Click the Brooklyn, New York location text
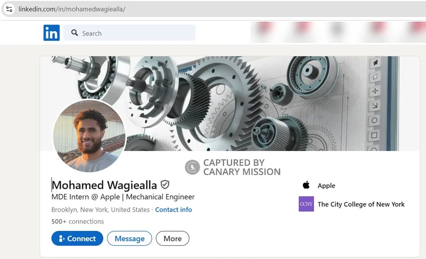The image size is (426, 259). (x=101, y=210)
